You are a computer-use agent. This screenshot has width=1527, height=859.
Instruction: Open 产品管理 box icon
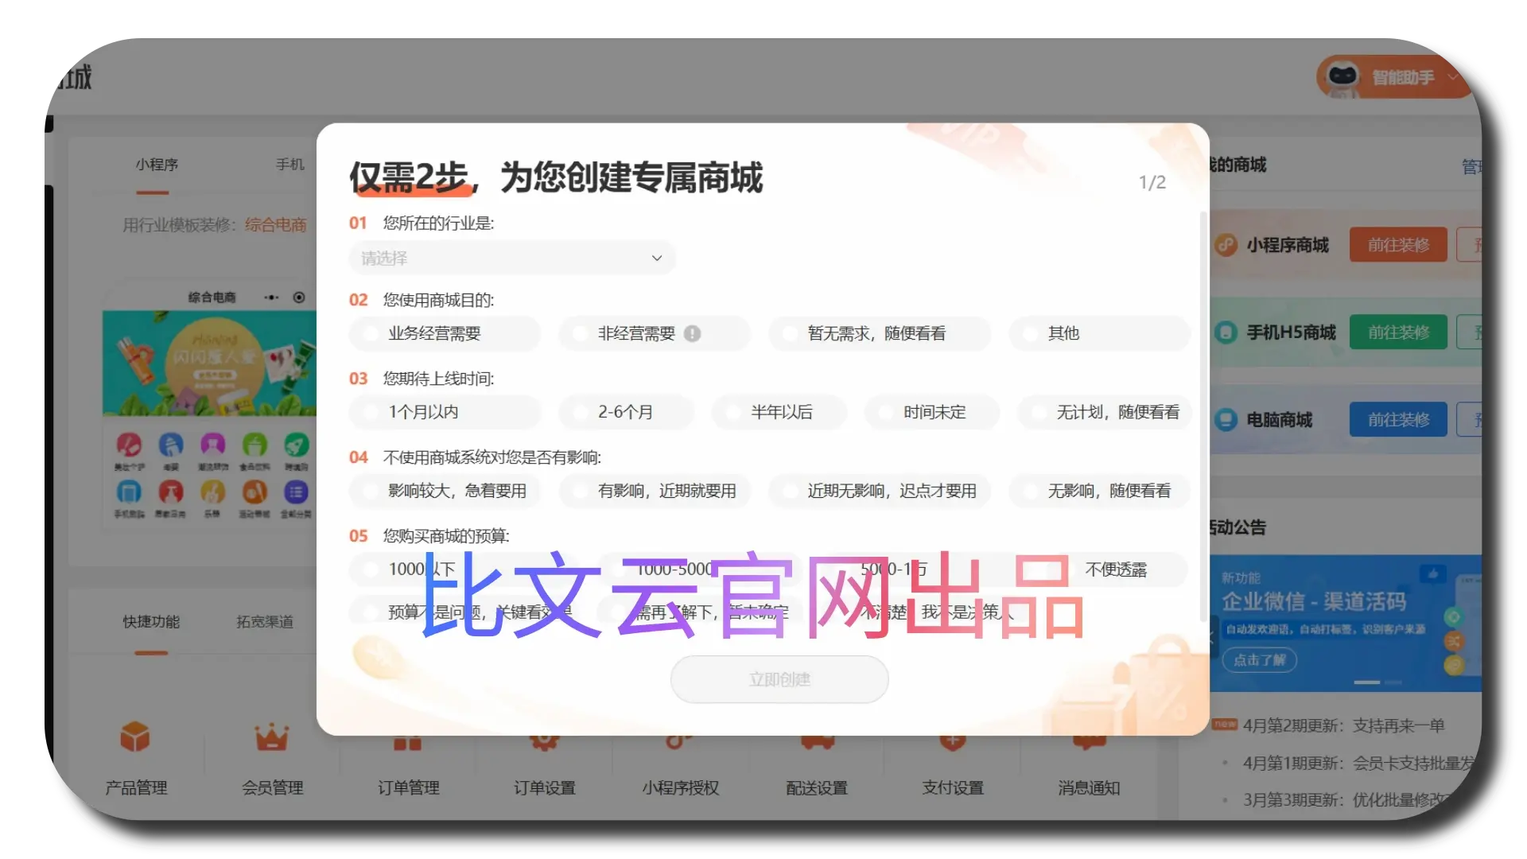coord(135,737)
